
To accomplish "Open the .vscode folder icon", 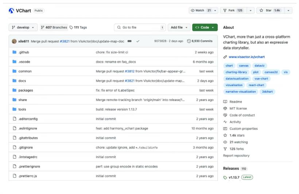I will pyautogui.click(x=14, y=61).
